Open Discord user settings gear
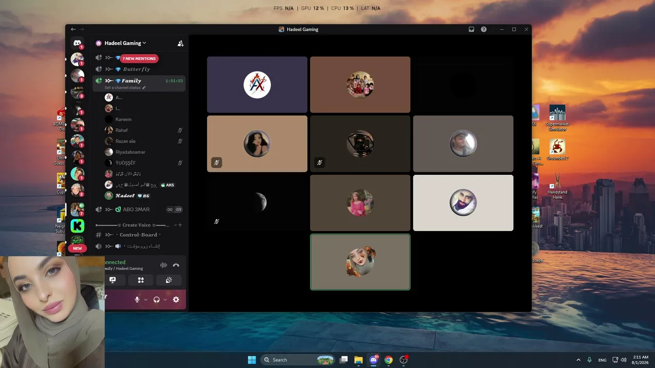Screen dimensions: 655x368 tap(176, 300)
